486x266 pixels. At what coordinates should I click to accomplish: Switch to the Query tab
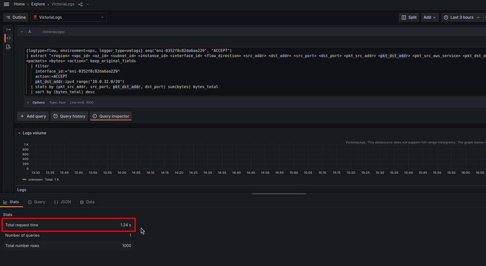pyautogui.click(x=36, y=202)
